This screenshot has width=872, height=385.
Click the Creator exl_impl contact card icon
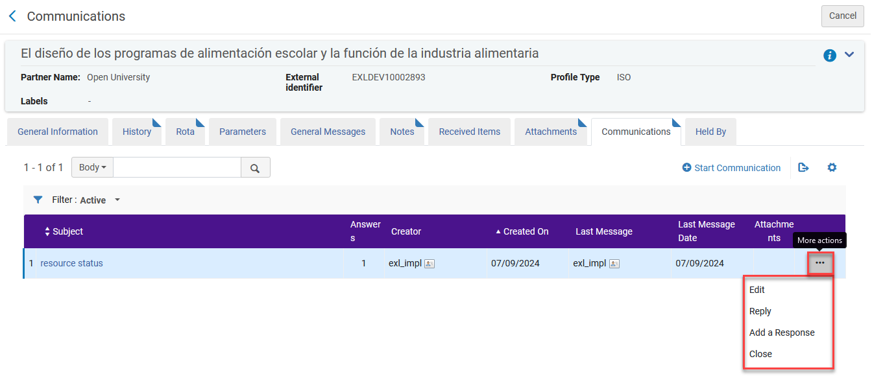coord(430,264)
